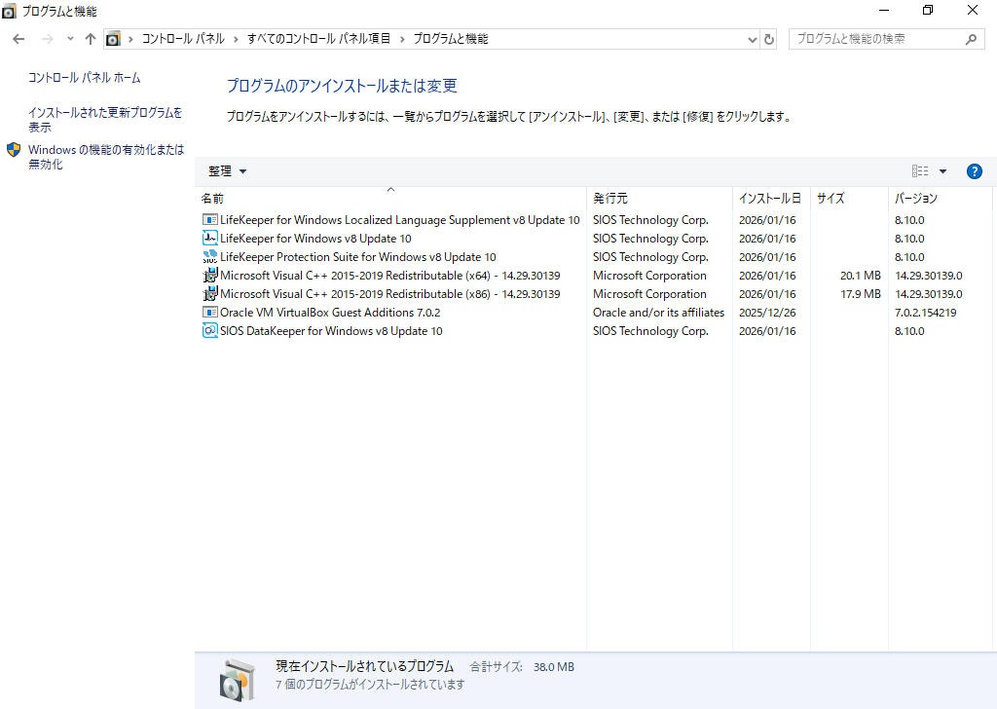
Task: Click the view layout icon
Action: [920, 171]
